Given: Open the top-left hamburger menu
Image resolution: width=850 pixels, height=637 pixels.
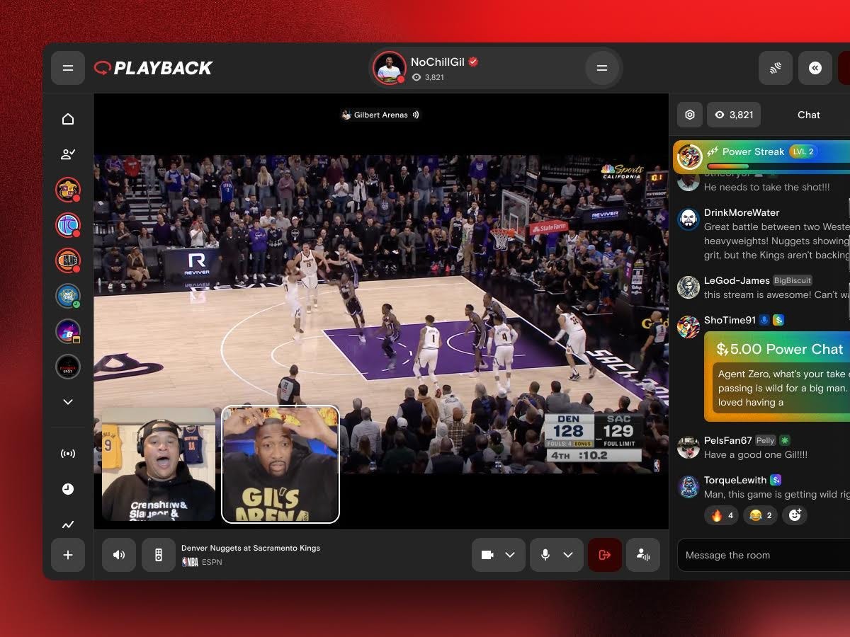Looking at the screenshot, I should (x=68, y=68).
